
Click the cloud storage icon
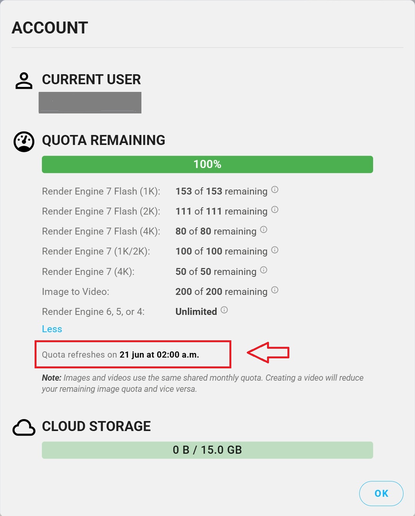click(24, 428)
